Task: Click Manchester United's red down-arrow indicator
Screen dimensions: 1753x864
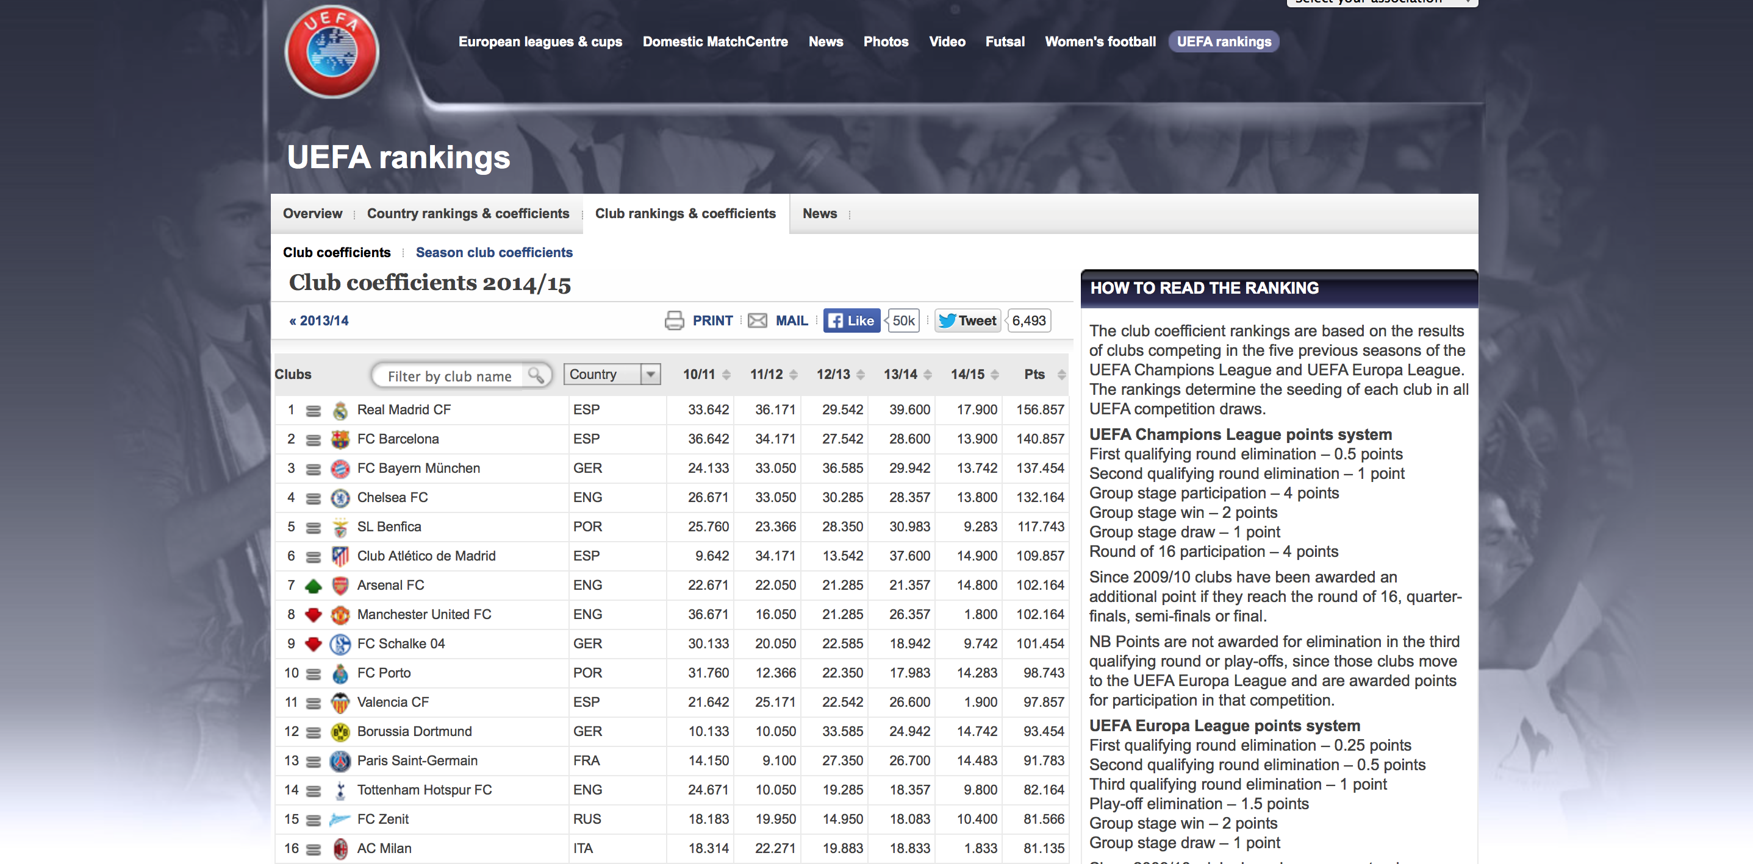Action: pos(313,615)
